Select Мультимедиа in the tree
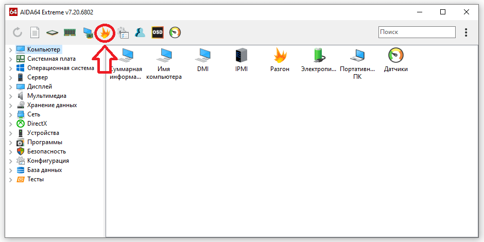Image resolution: width=484 pixels, height=242 pixels. pos(47,96)
